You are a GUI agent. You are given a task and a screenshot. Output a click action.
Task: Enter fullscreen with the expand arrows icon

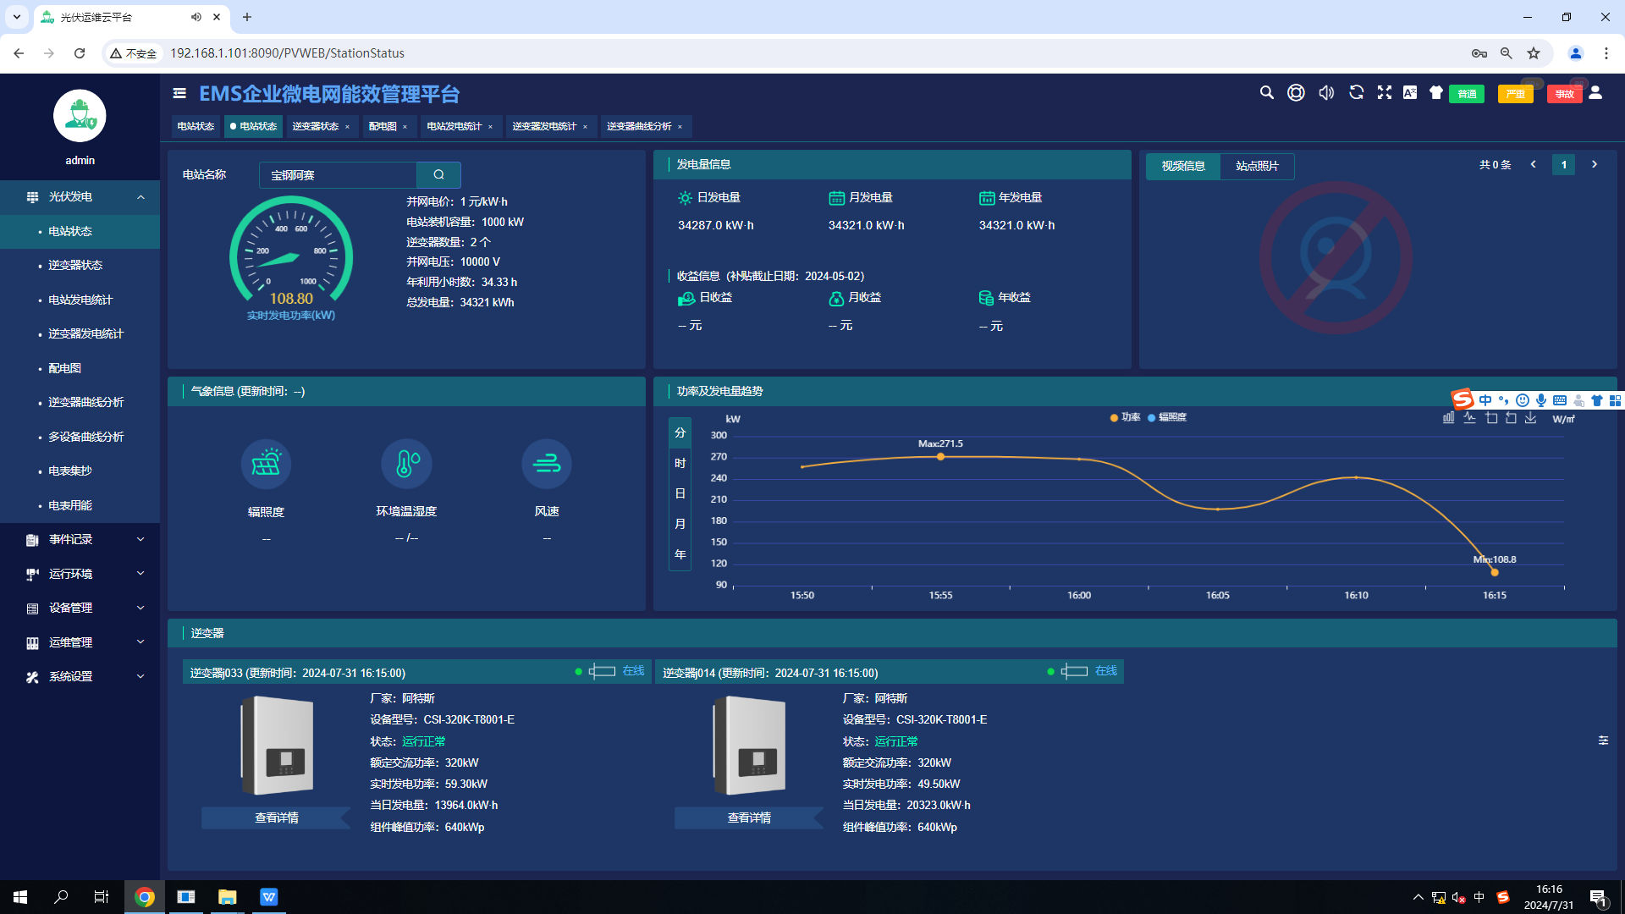tap(1385, 93)
